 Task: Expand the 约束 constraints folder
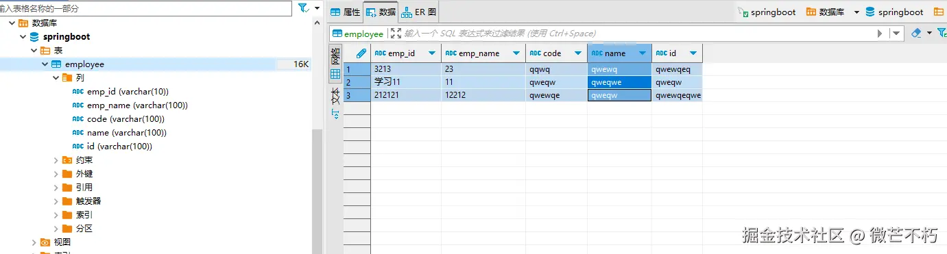[x=56, y=160]
